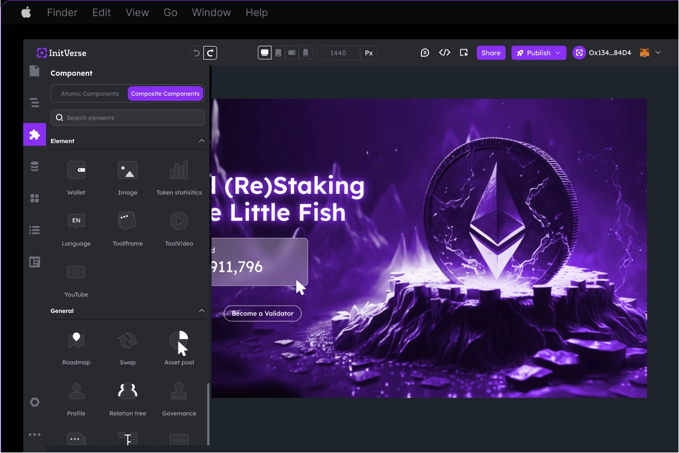679x453 pixels.
Task: Click the MetaMask fox icon
Action: click(644, 53)
